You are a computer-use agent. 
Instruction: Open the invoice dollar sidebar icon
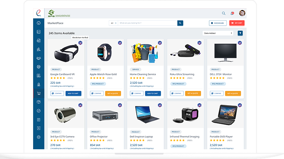39,128
